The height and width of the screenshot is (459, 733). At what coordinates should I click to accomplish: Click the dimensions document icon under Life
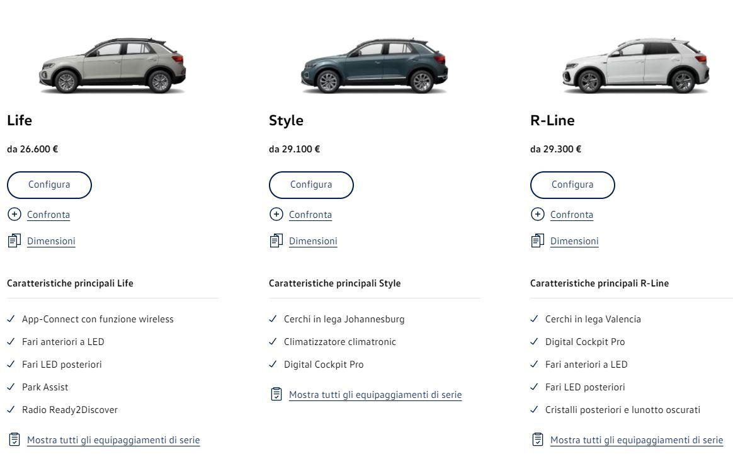click(14, 241)
